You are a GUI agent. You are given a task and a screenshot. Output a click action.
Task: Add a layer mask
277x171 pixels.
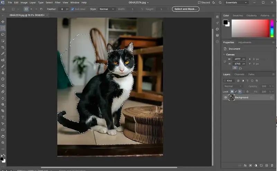pyautogui.click(x=250, y=165)
